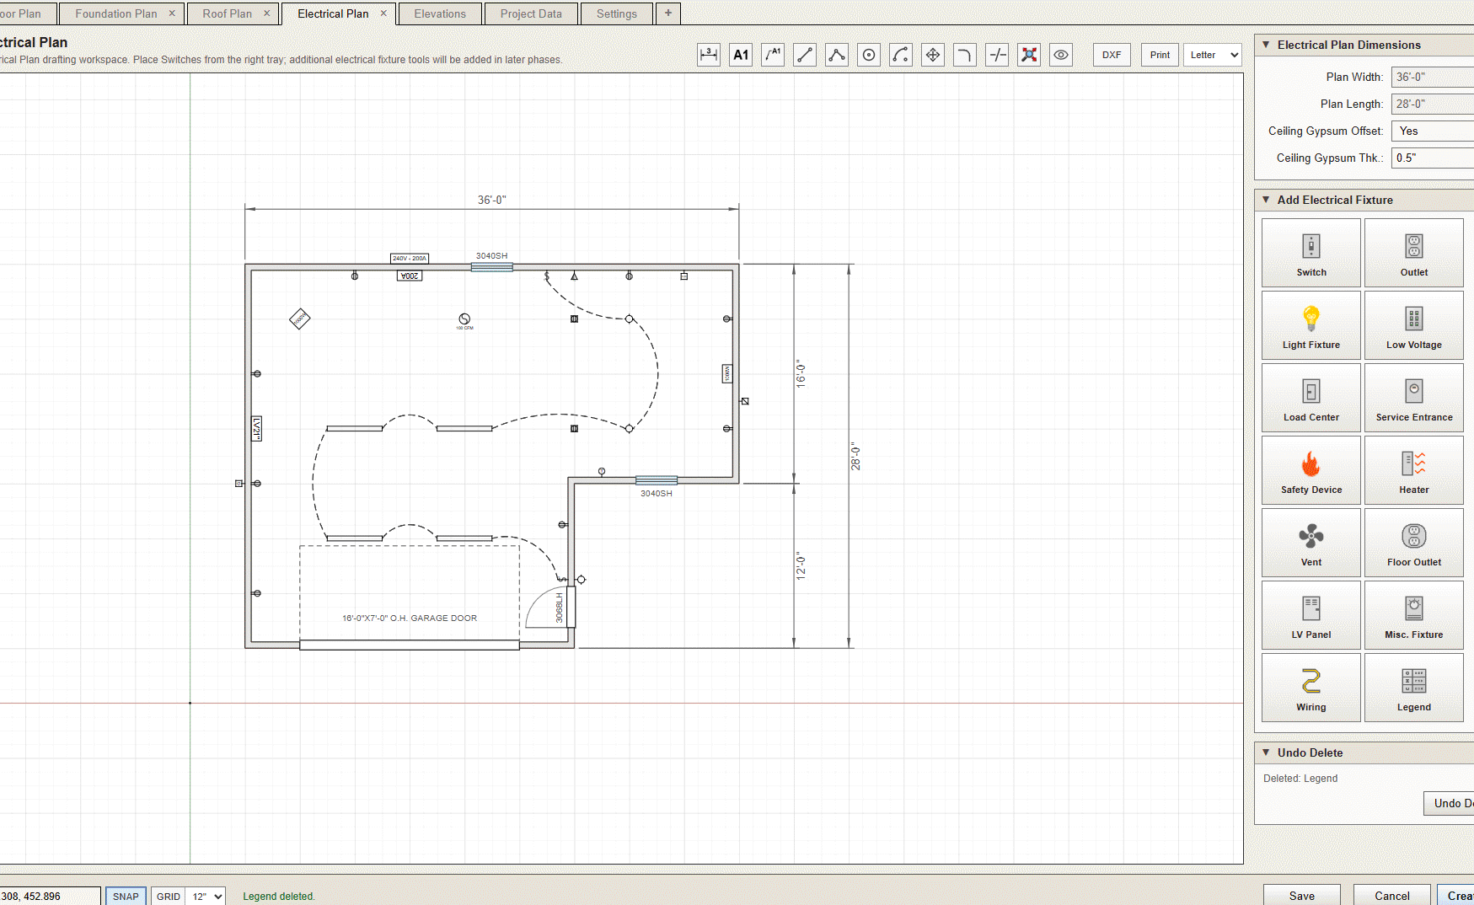Open the Elevations tab
This screenshot has height=905, width=1474.
pos(440,13)
